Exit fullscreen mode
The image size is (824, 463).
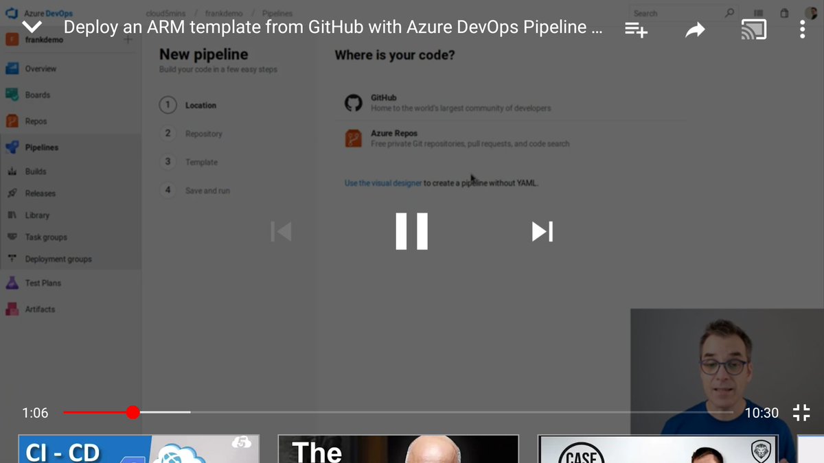point(801,412)
